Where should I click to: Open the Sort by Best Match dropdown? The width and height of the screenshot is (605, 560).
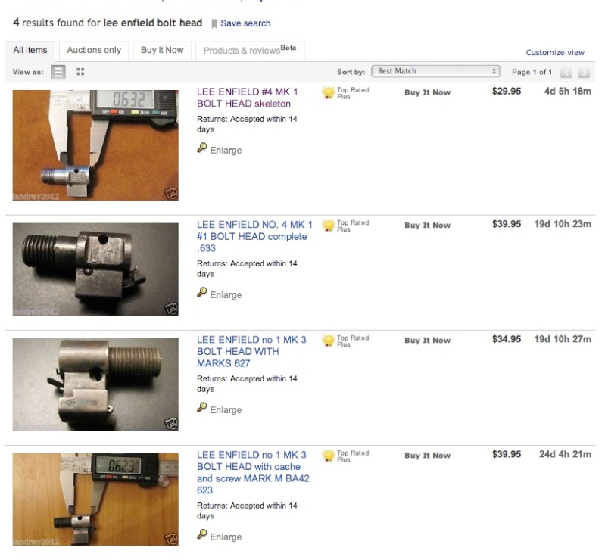(435, 71)
